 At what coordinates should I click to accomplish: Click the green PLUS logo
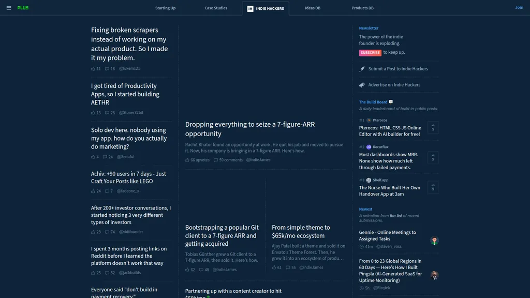point(23,8)
